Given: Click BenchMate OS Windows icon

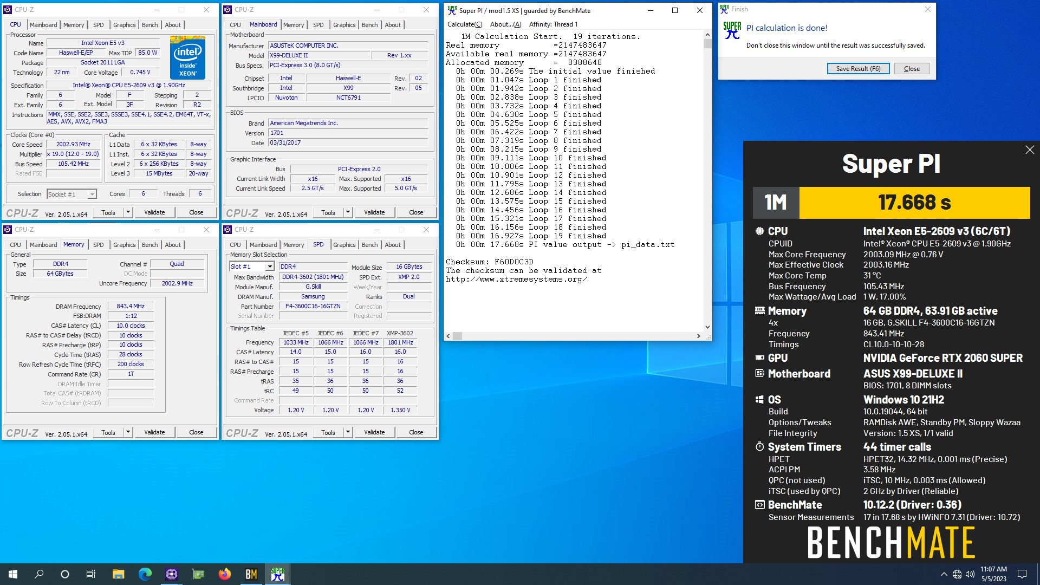Looking at the screenshot, I should click(759, 400).
